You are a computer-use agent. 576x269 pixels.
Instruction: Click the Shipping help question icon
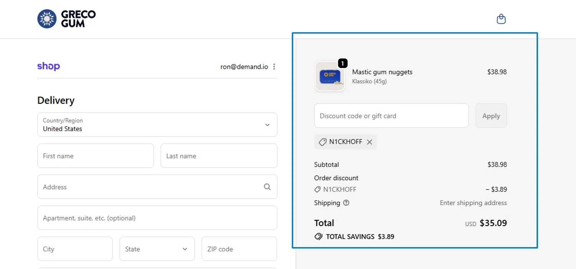346,203
